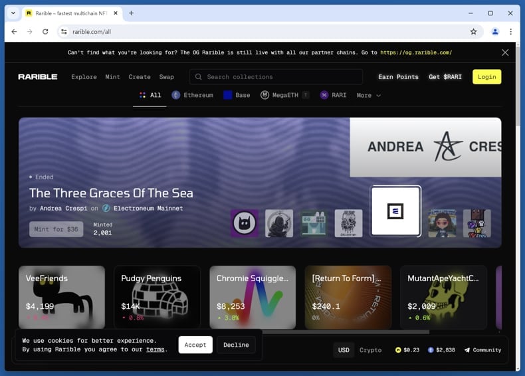Image resolution: width=525 pixels, height=376 pixels.
Task: Open the Chrome profile icon
Action: 495,32
